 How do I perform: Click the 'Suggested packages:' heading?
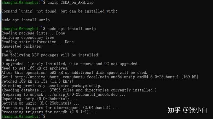click(22, 46)
